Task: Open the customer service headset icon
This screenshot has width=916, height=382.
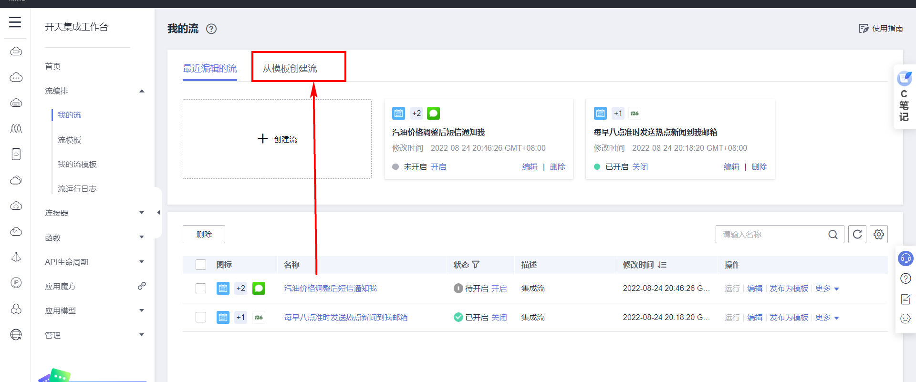Action: 906,258
